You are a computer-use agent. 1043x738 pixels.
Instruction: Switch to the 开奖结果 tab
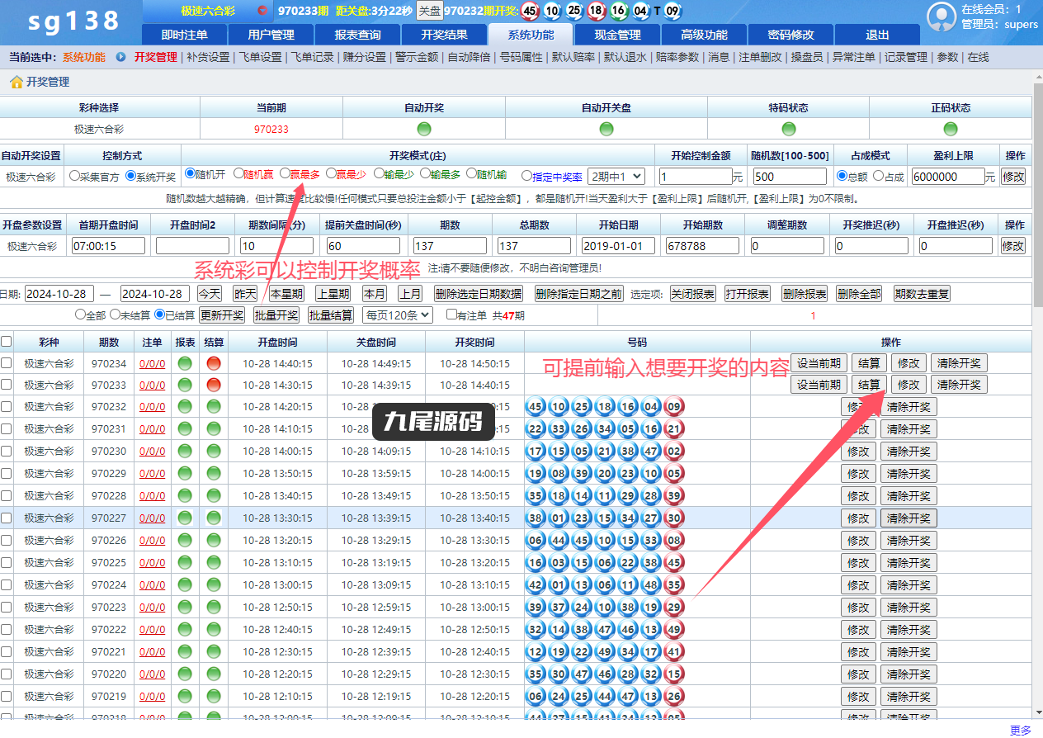pyautogui.click(x=444, y=35)
